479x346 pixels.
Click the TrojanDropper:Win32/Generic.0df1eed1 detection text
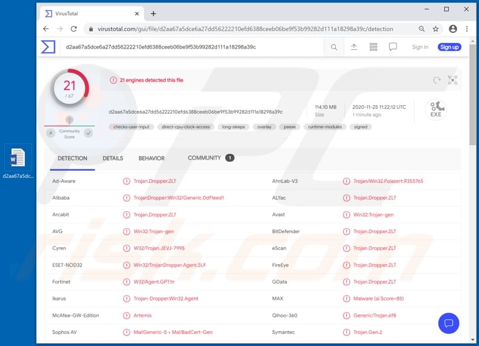tap(179, 198)
